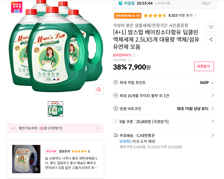Click the share icon button
This screenshot has width=224, height=179.
[211, 40]
